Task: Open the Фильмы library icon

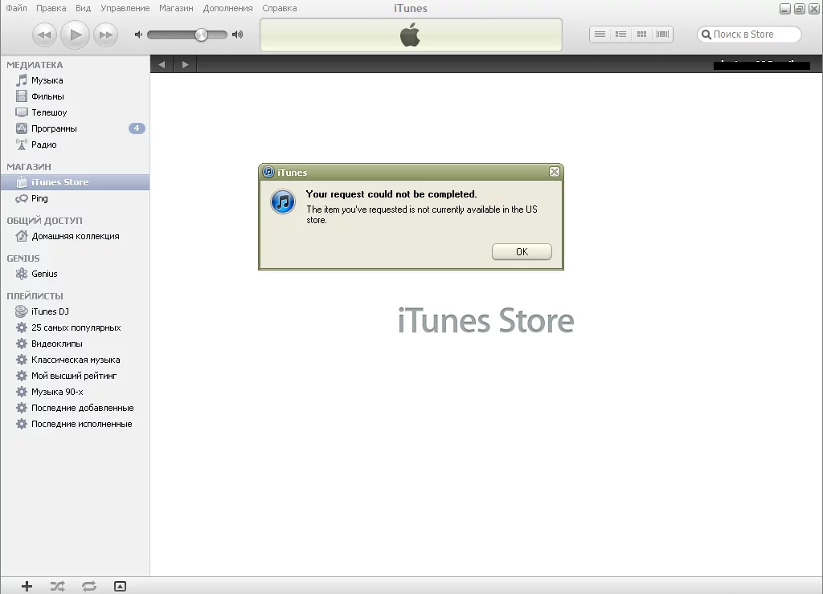Action: tap(22, 96)
